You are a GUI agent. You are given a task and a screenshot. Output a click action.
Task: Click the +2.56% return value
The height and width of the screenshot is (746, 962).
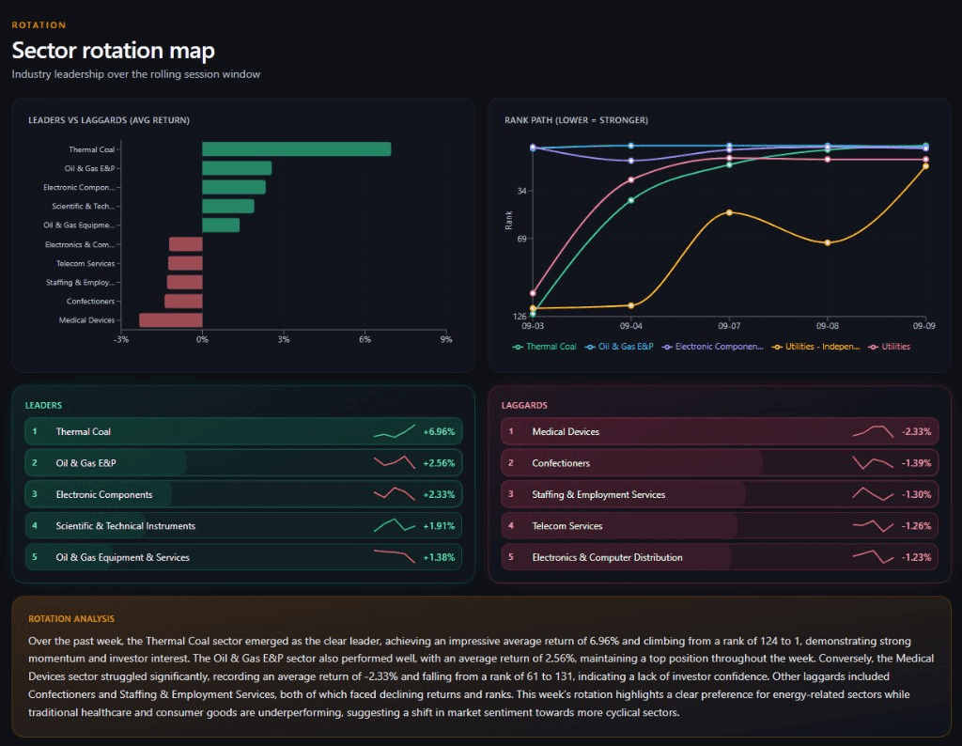439,463
